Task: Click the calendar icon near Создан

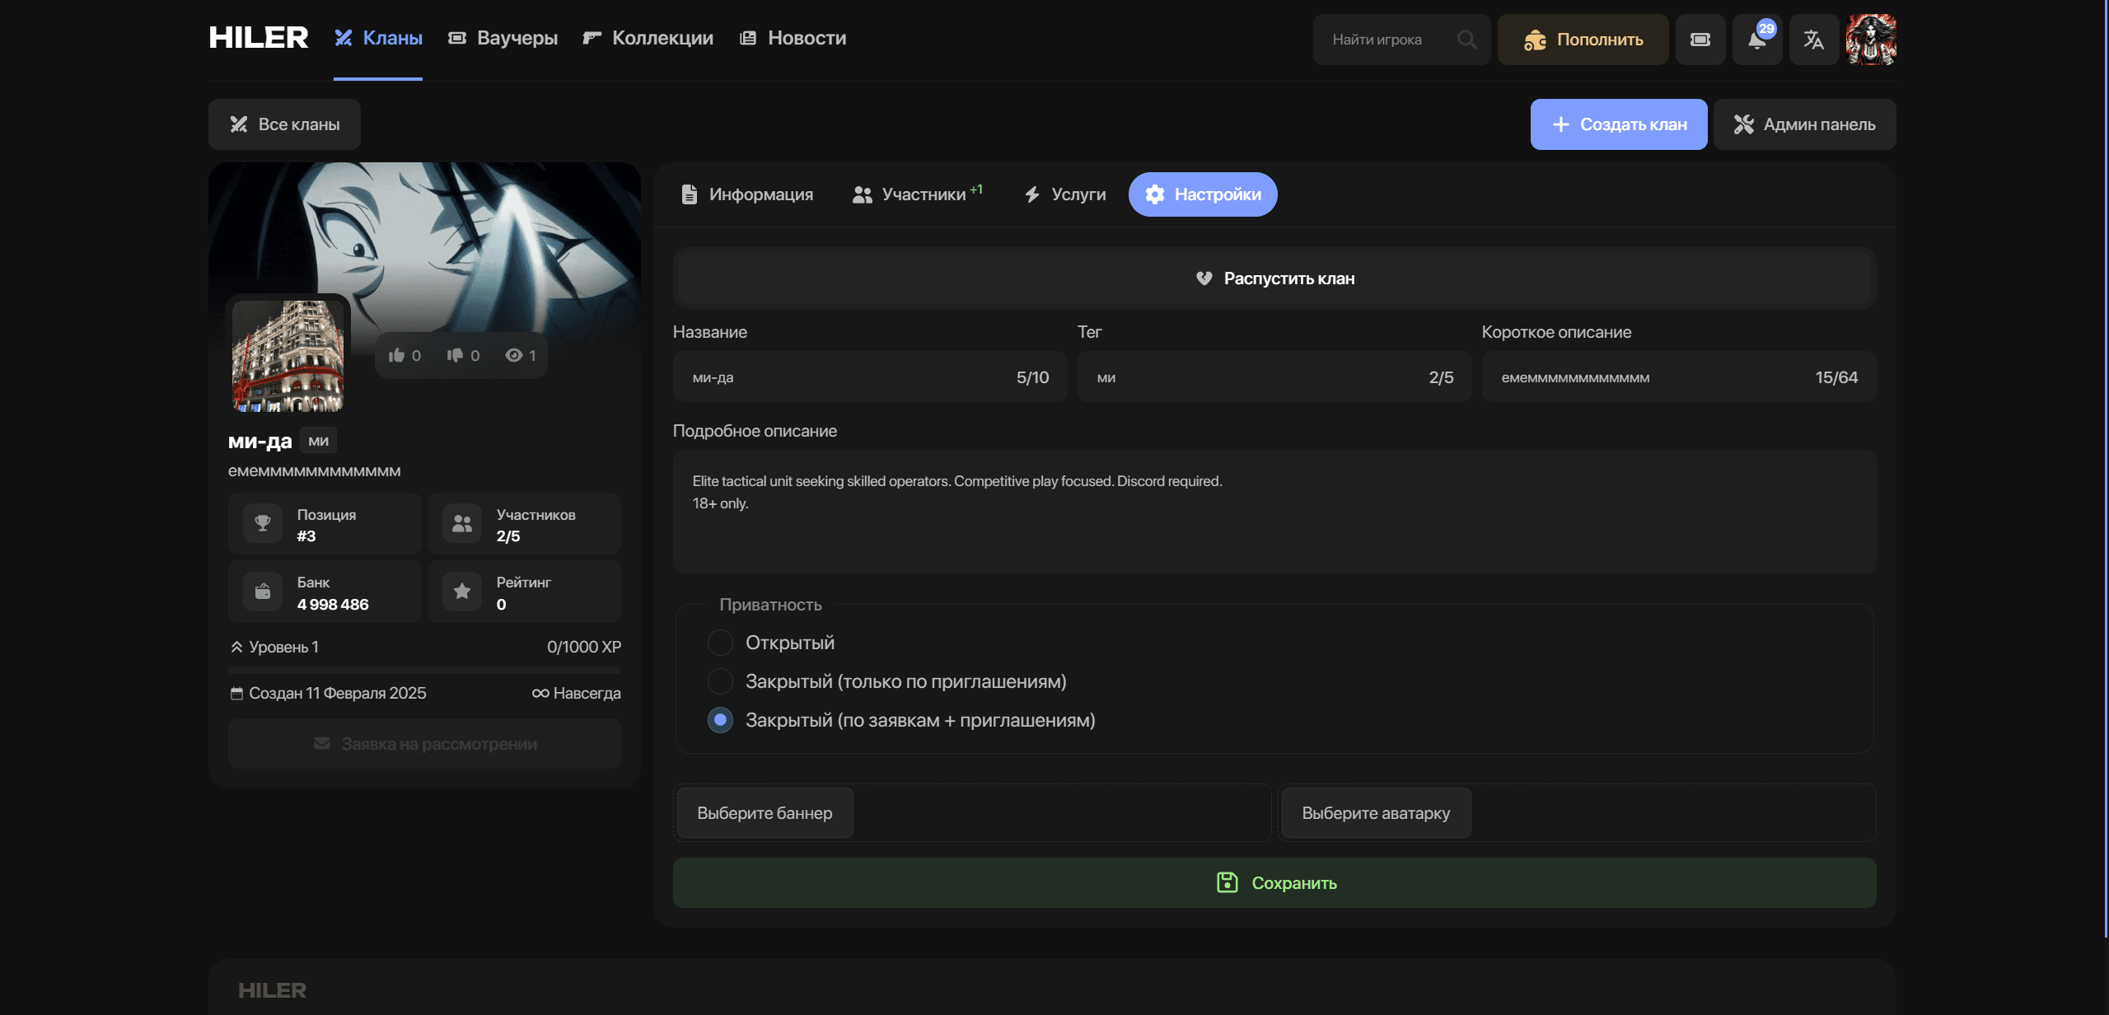Action: click(236, 694)
